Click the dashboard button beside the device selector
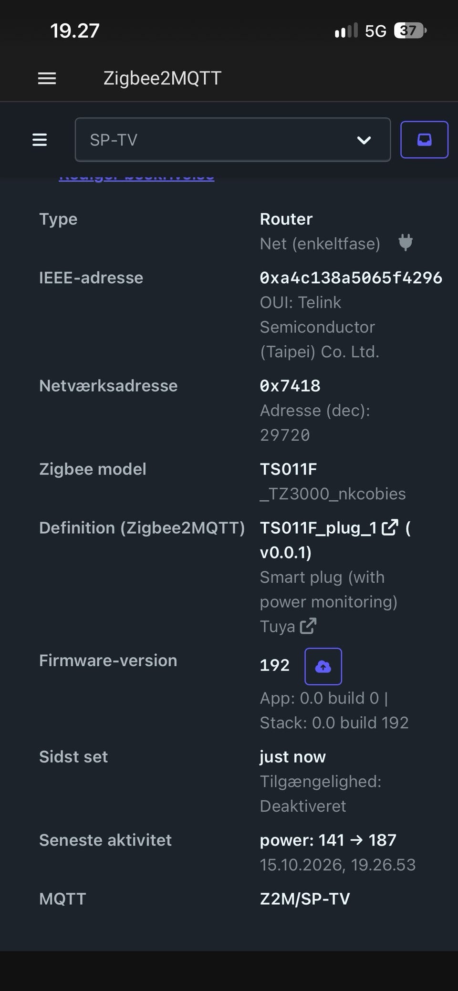 click(x=424, y=140)
